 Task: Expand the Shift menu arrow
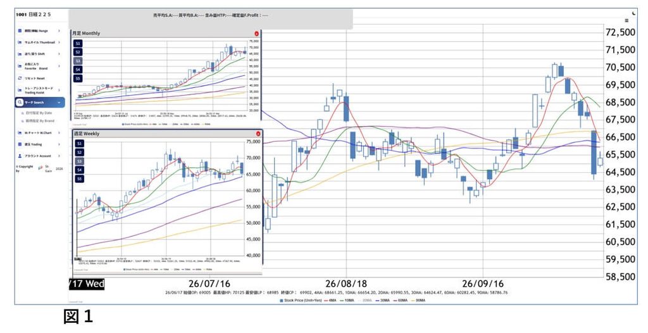coord(59,54)
